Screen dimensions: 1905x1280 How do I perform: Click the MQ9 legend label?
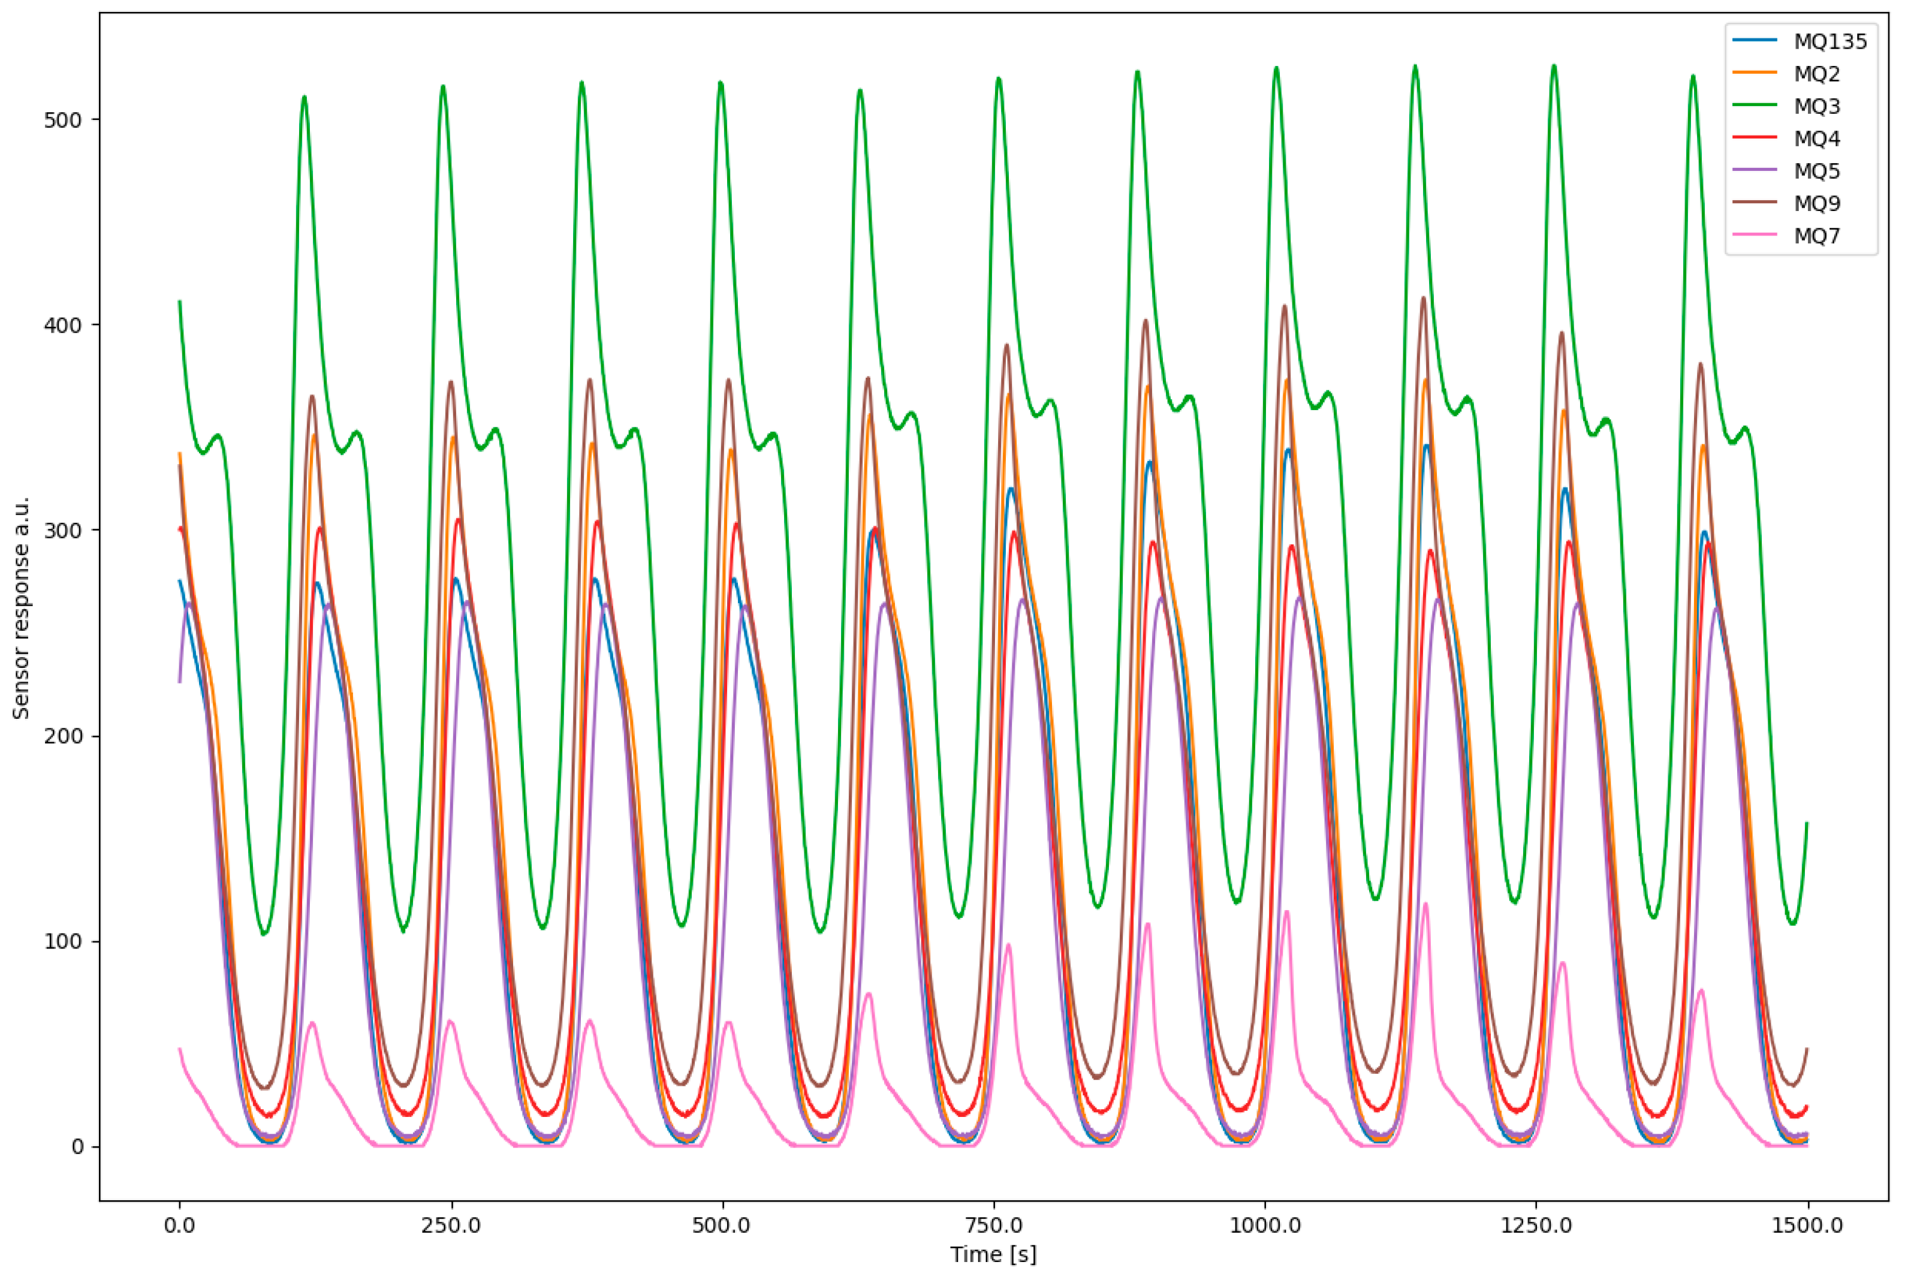[1816, 203]
